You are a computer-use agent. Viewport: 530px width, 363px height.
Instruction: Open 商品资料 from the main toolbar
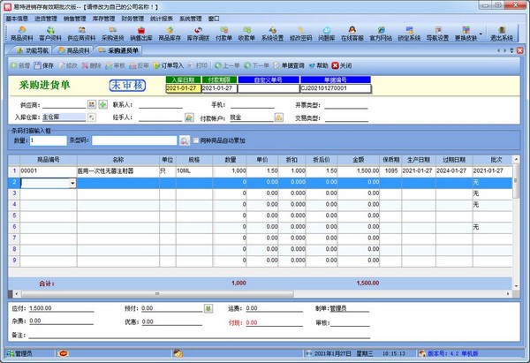point(21,34)
